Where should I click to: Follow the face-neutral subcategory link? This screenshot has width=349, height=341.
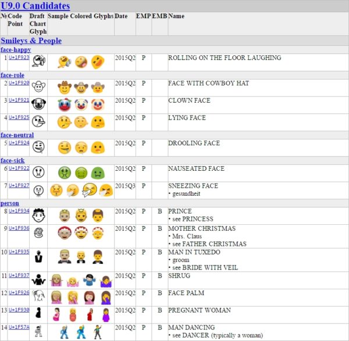click(17, 135)
